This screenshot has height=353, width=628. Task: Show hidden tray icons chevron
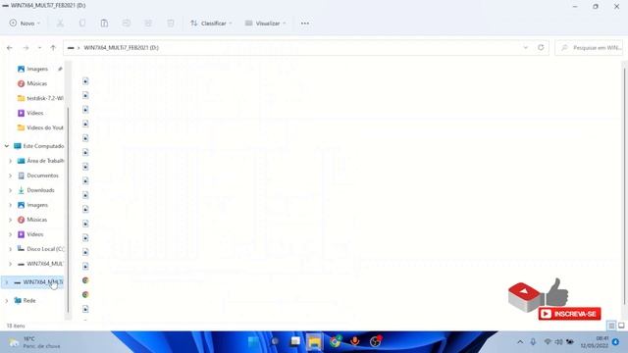click(520, 342)
